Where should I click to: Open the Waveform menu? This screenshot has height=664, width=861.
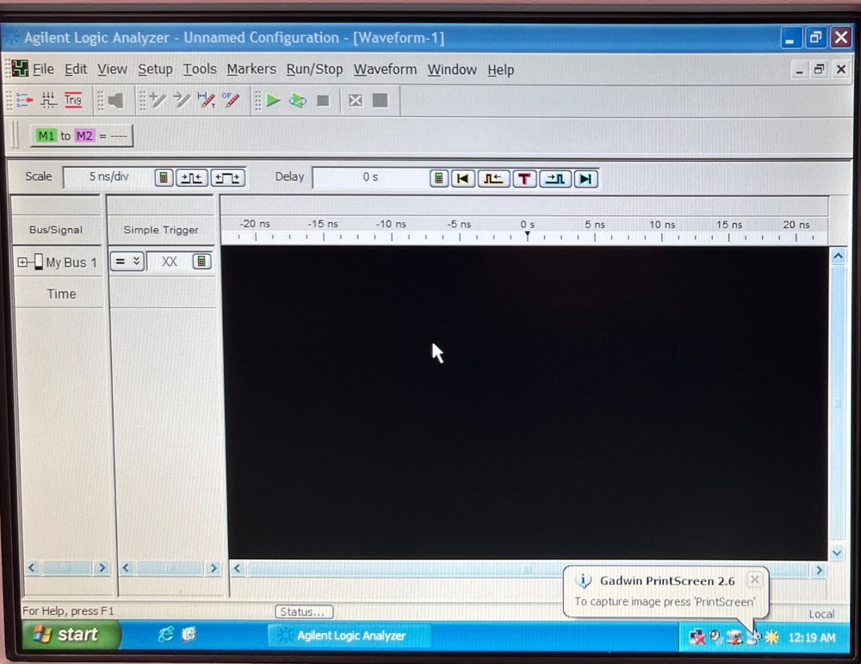pos(385,69)
